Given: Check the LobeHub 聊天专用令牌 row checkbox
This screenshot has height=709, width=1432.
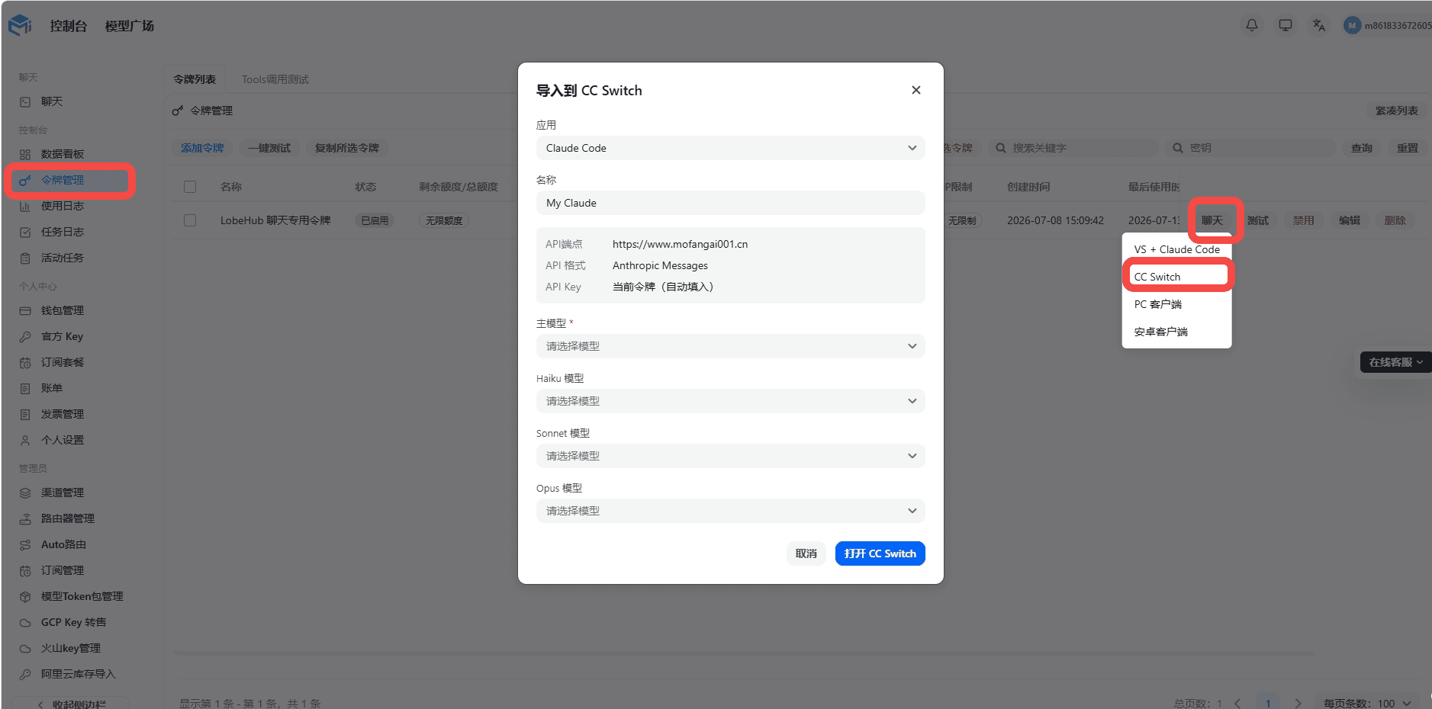Looking at the screenshot, I should (190, 220).
